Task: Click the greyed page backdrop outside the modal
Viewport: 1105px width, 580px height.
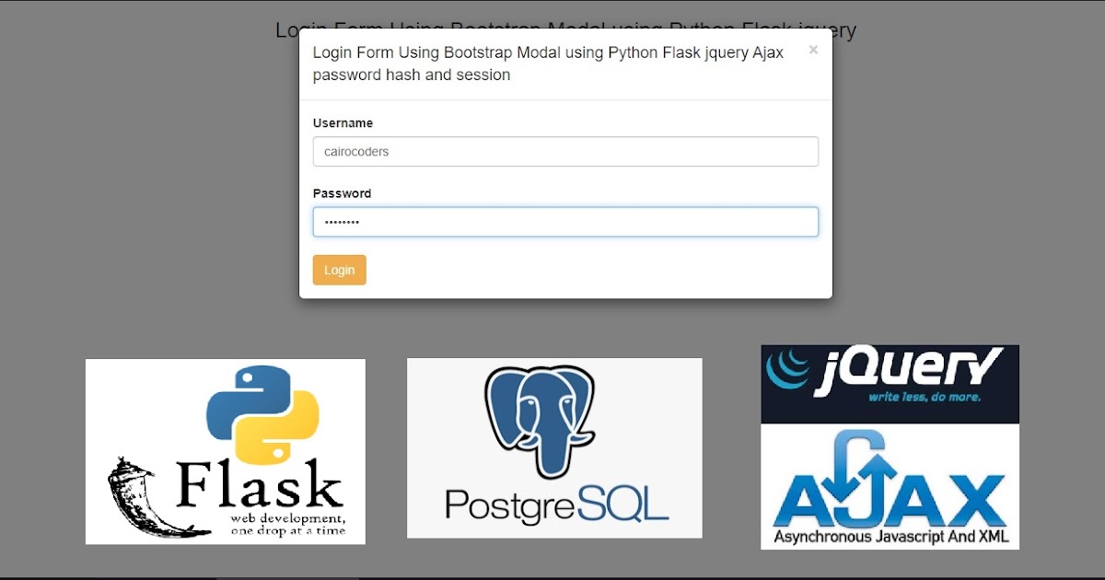Action: coord(138,184)
